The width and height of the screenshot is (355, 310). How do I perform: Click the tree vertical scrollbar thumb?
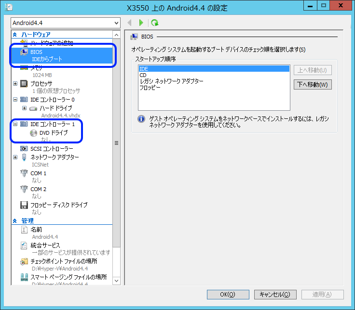coord(116,143)
